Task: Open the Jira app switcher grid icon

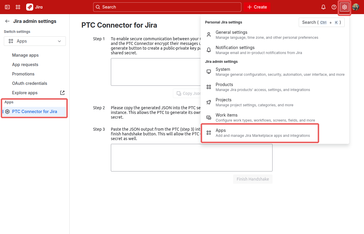Action: pyautogui.click(x=18, y=7)
